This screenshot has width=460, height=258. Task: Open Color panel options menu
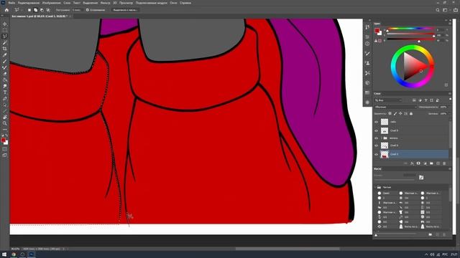click(450, 24)
